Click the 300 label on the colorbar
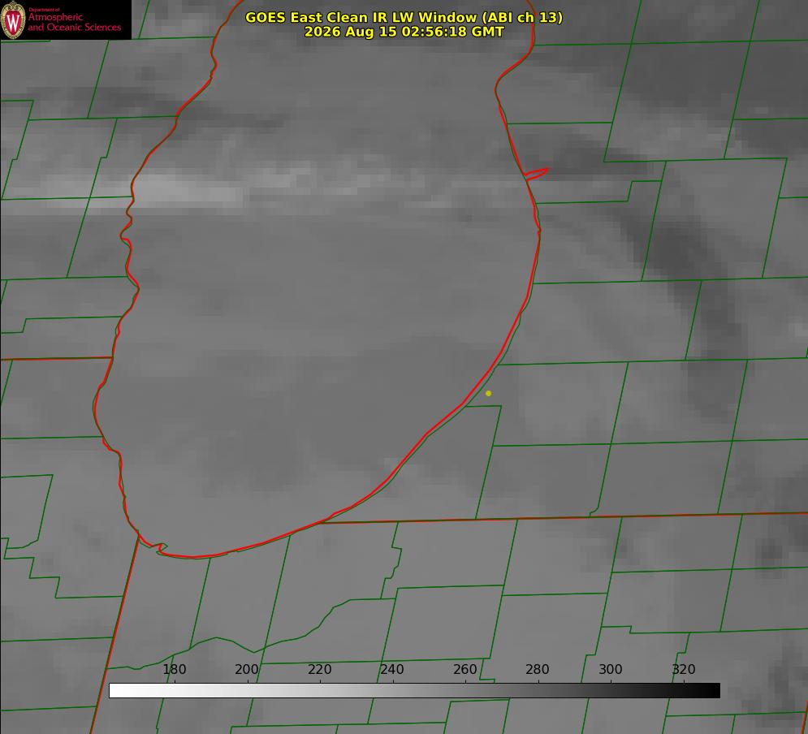 611,669
